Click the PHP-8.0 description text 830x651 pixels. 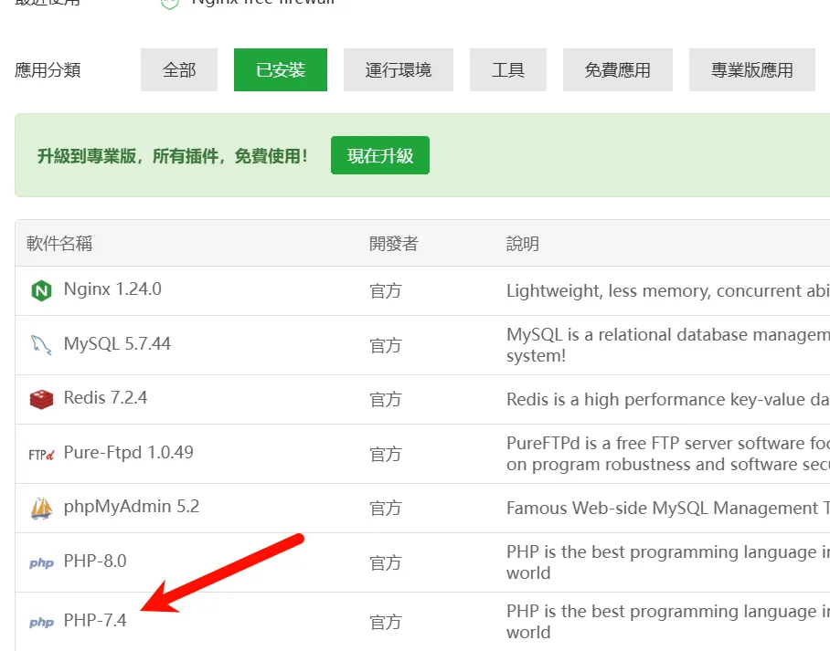click(x=668, y=562)
